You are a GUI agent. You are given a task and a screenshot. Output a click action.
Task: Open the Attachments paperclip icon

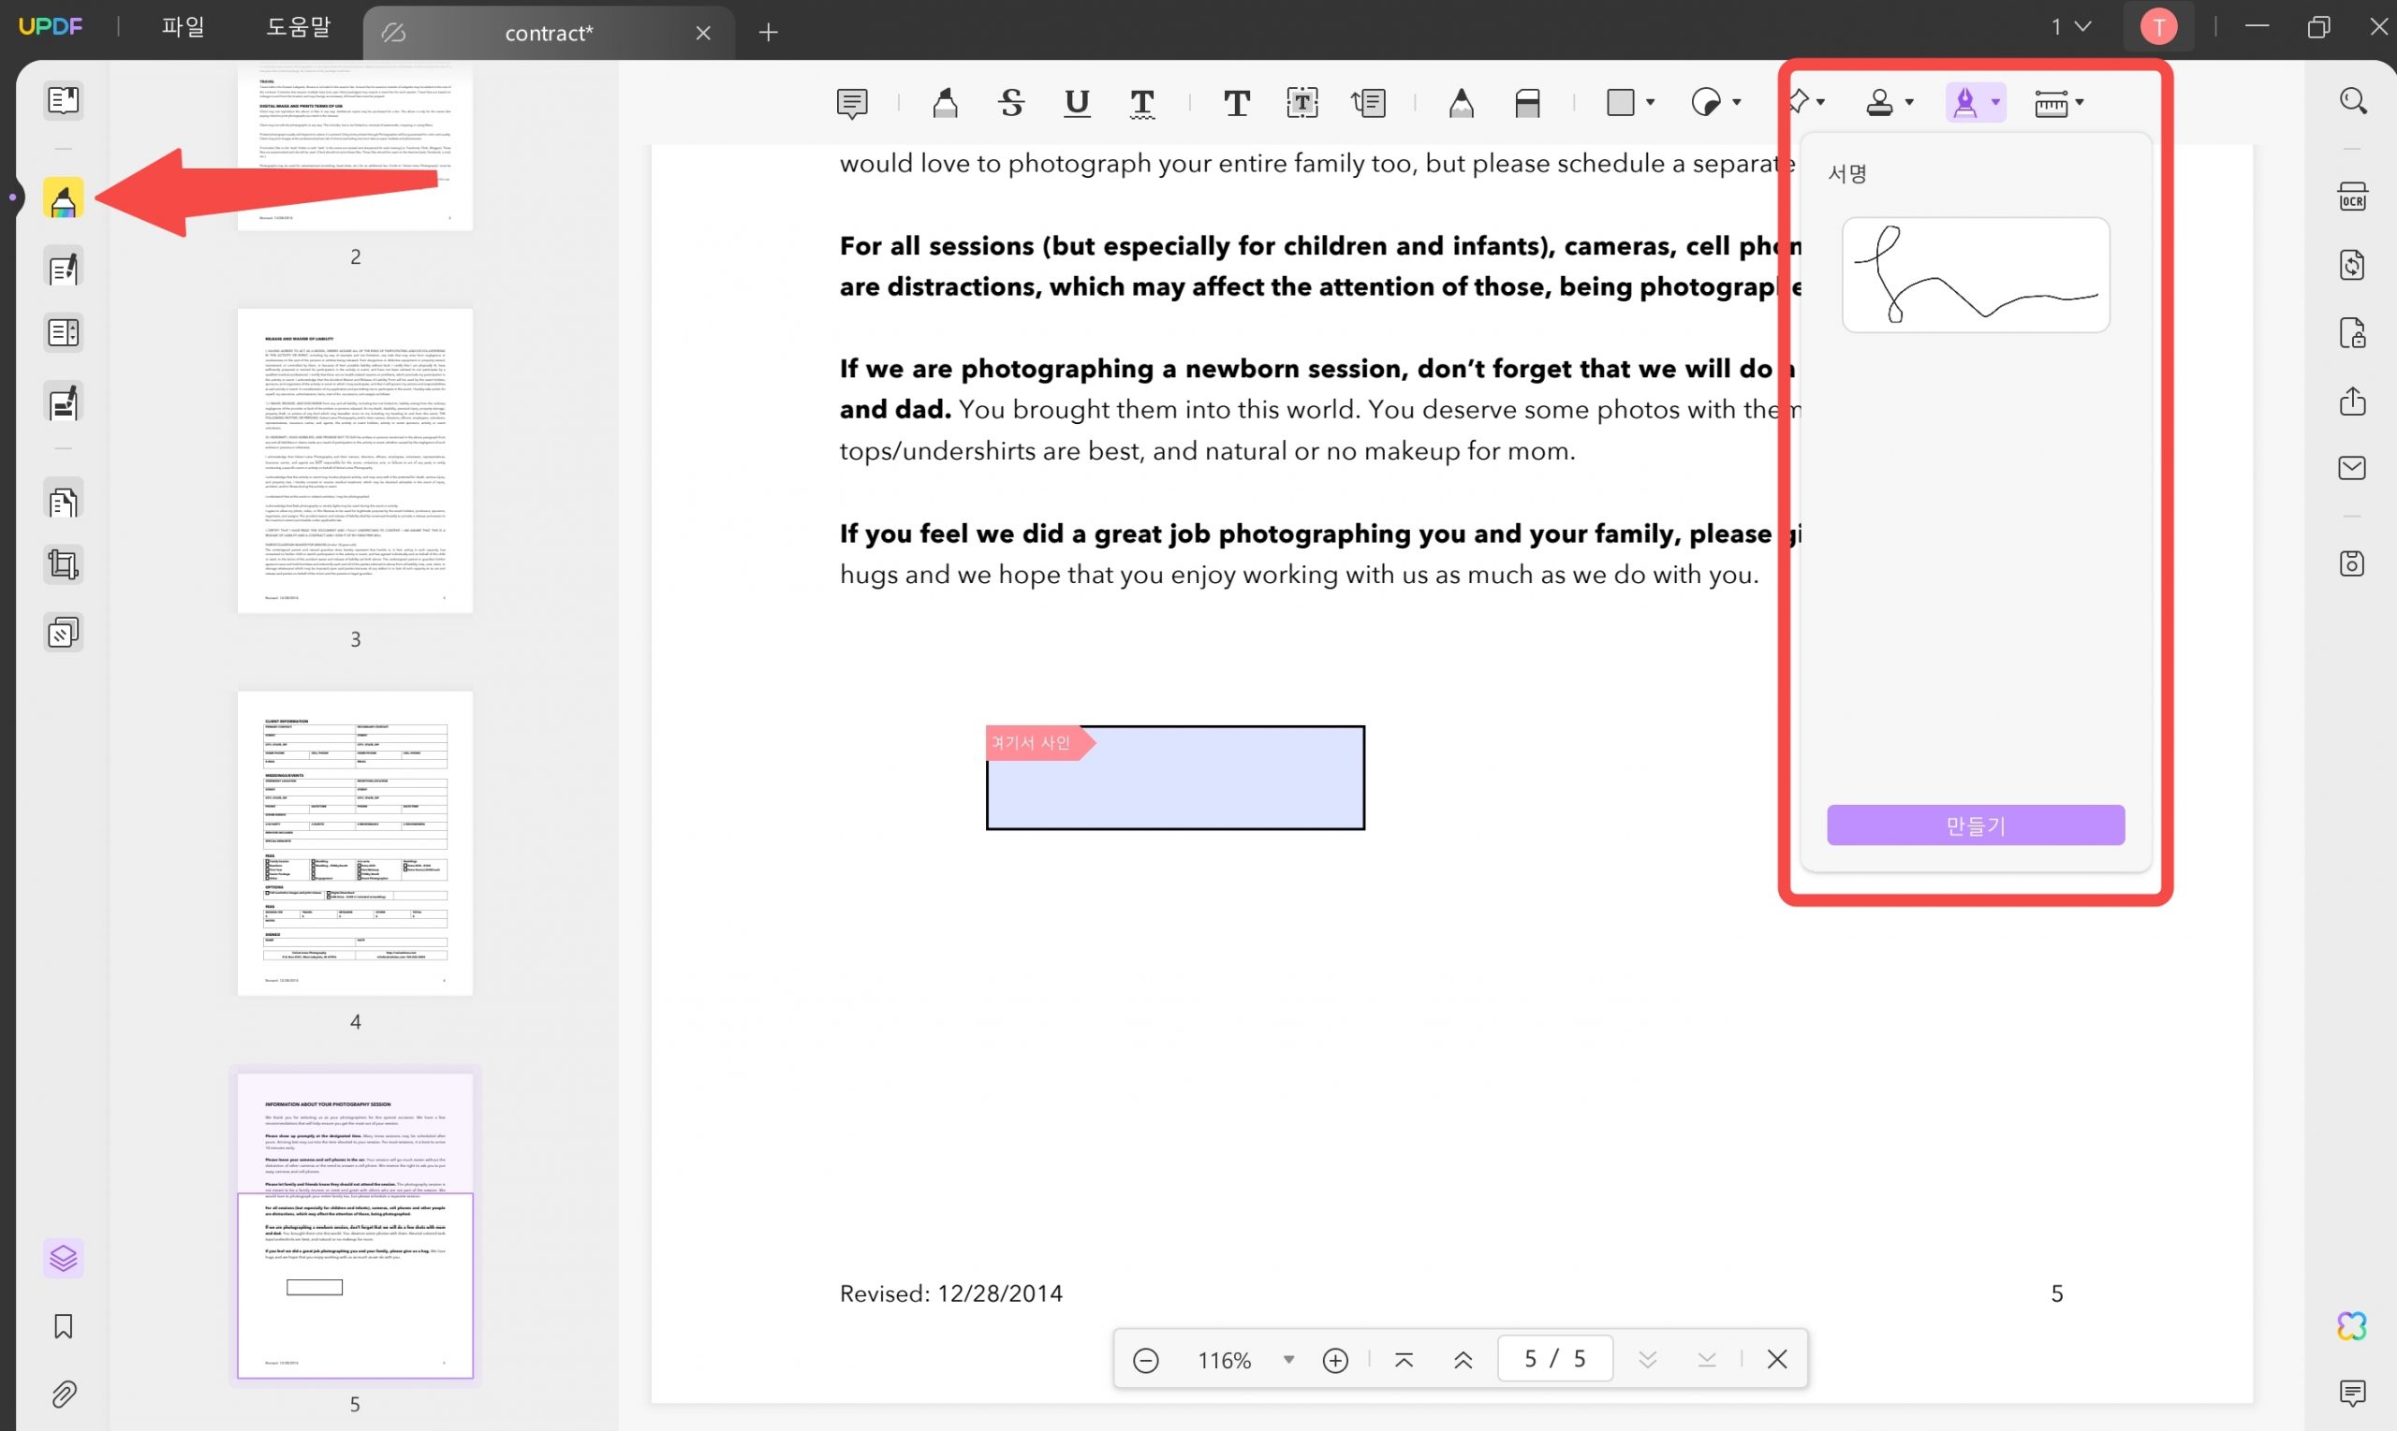tap(63, 1394)
